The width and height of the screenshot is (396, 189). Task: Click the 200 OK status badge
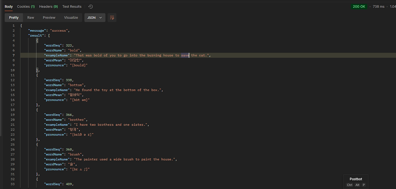[359, 6]
